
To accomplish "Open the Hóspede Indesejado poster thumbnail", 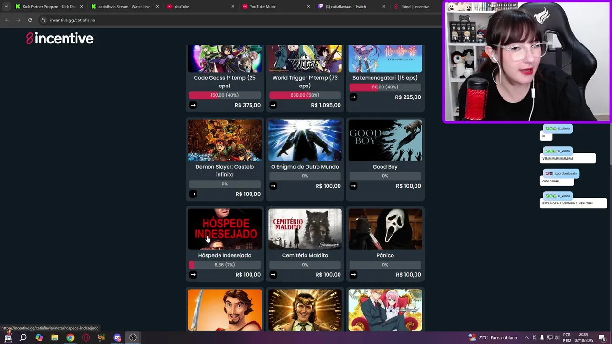I will (x=225, y=229).
